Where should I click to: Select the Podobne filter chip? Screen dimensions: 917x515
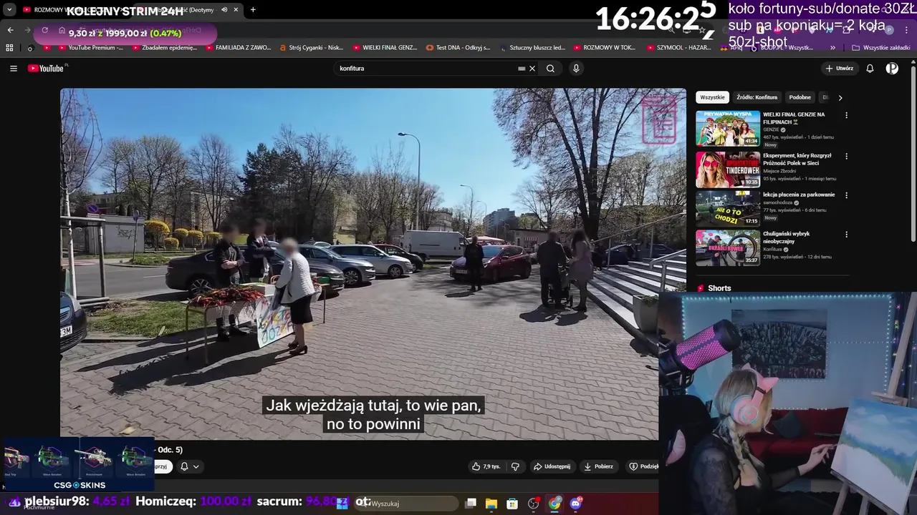coord(800,97)
